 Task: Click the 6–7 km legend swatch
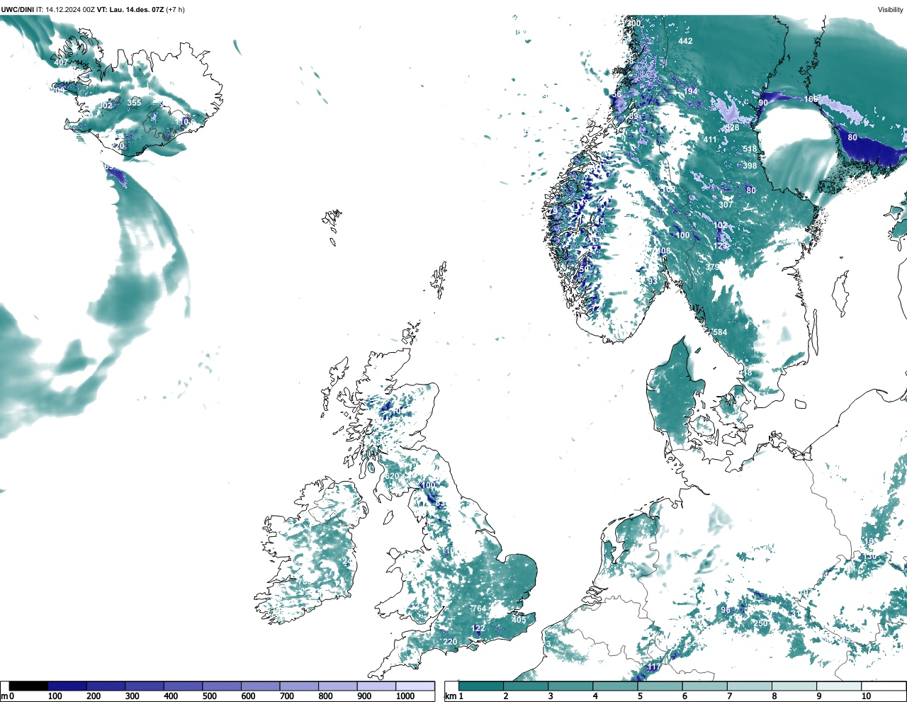point(704,686)
